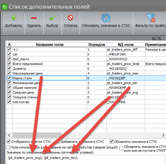Uncheck the checkbox for the cat row

[9, 54]
